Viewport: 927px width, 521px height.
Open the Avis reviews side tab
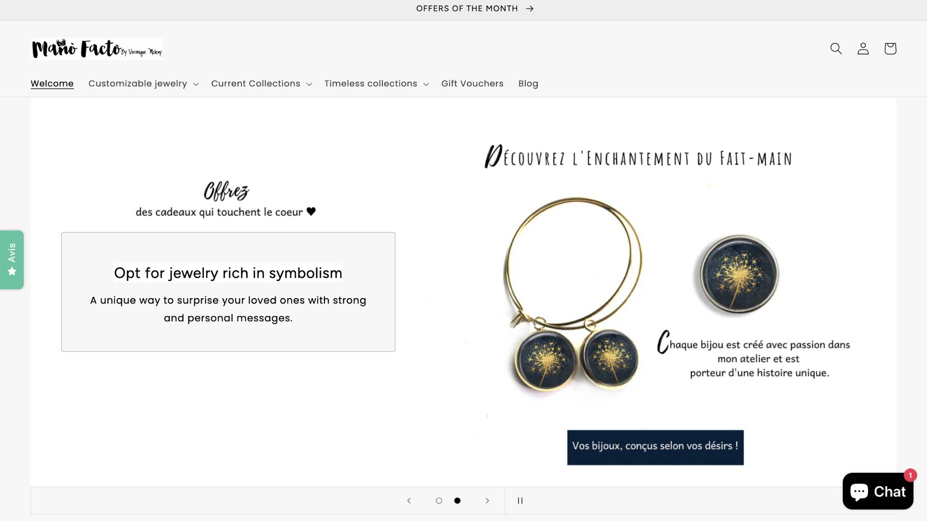(x=12, y=260)
